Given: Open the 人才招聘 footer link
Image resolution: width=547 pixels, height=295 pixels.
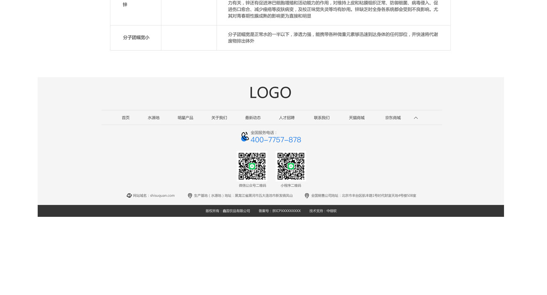Looking at the screenshot, I should click(287, 118).
